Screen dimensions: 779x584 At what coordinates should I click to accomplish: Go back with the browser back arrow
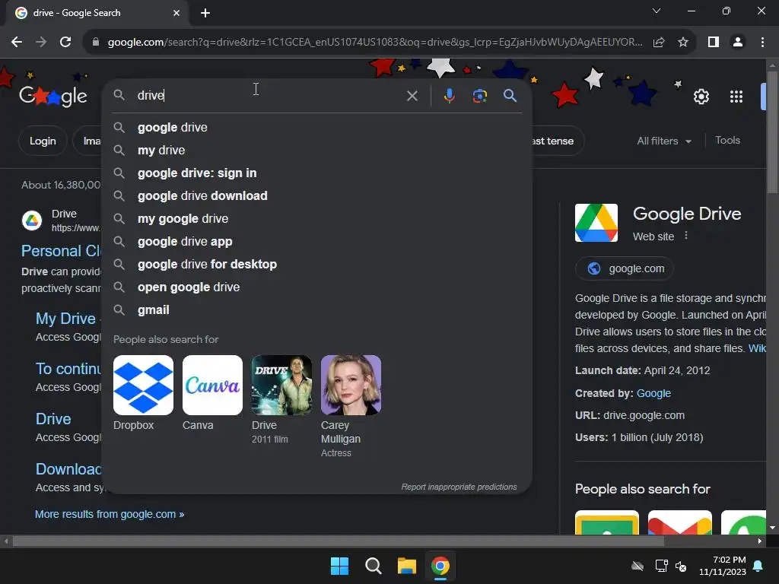click(17, 43)
